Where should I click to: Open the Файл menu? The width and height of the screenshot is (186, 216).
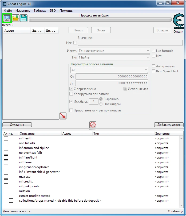coord(8,11)
